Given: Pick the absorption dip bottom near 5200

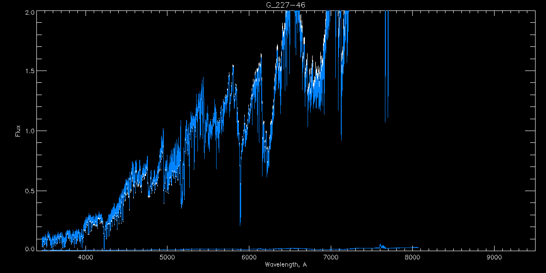Looking at the screenshot, I should point(182,207).
